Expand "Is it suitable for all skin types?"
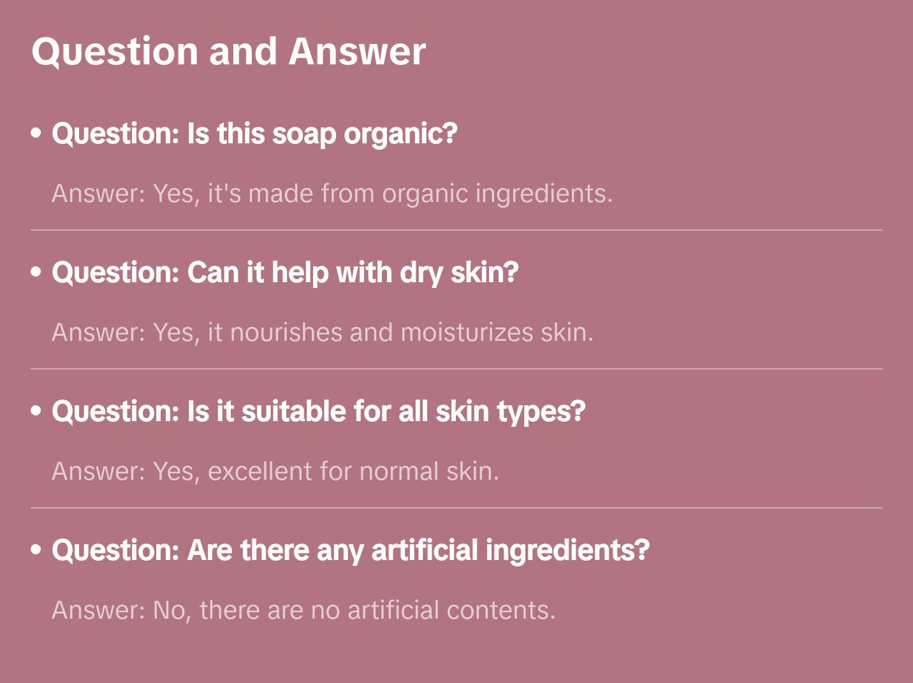 [x=319, y=412]
